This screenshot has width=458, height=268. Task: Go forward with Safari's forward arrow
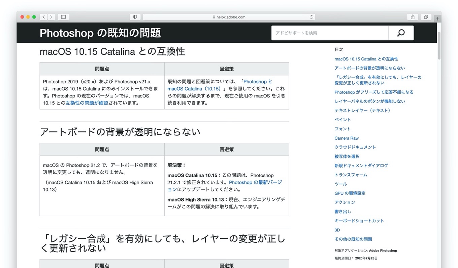[x=52, y=17]
